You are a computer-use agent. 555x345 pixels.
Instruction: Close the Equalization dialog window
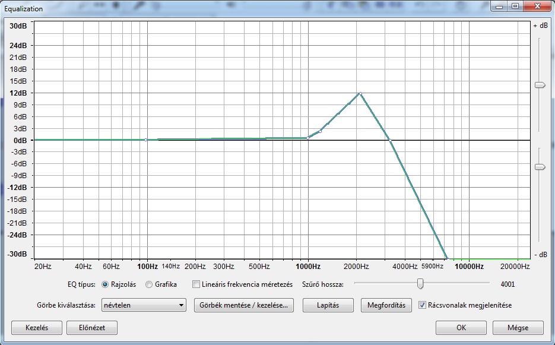[x=537, y=7]
